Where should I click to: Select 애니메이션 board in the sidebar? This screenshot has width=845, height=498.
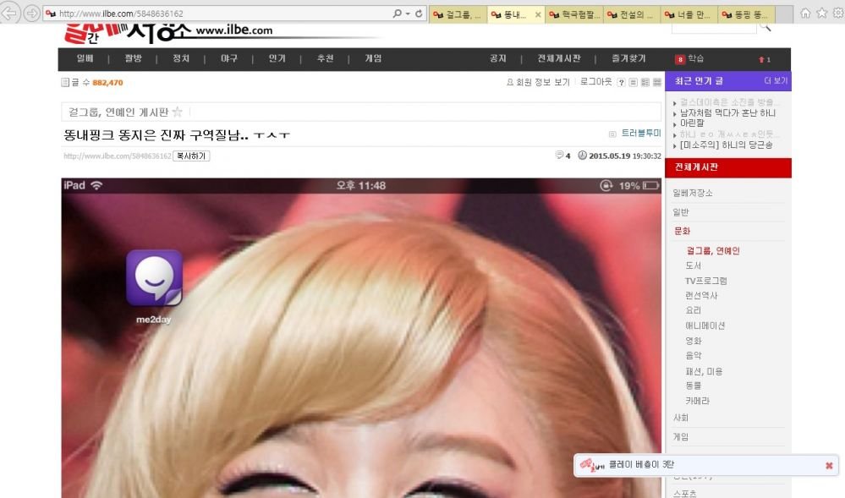705,326
